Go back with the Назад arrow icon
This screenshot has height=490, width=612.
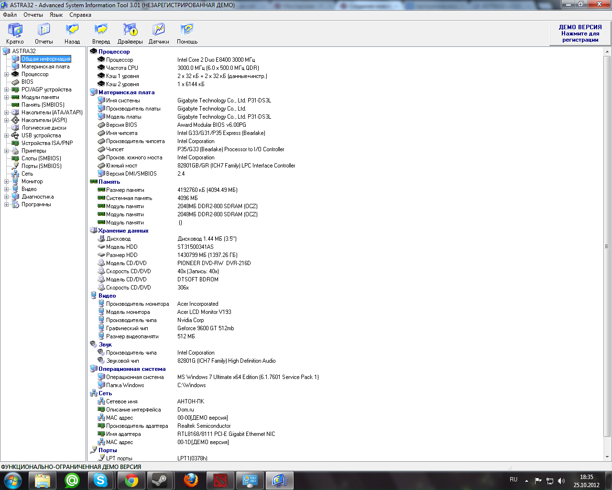[x=72, y=30]
